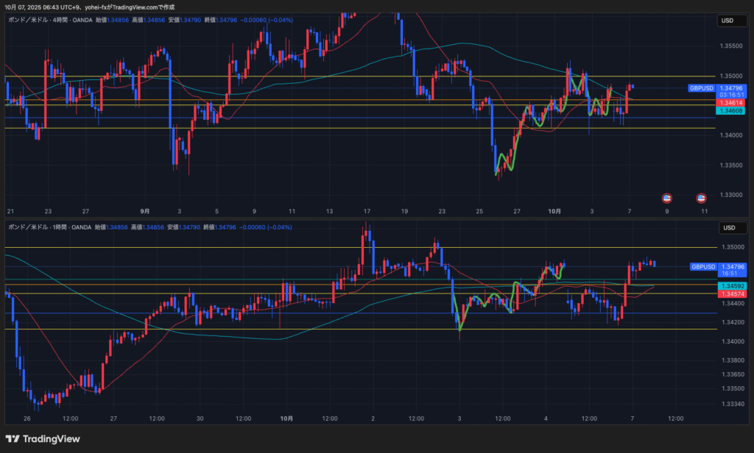
Task: Click the GBPUSD symbol label on the 4-hour chart
Action: pyautogui.click(x=701, y=88)
